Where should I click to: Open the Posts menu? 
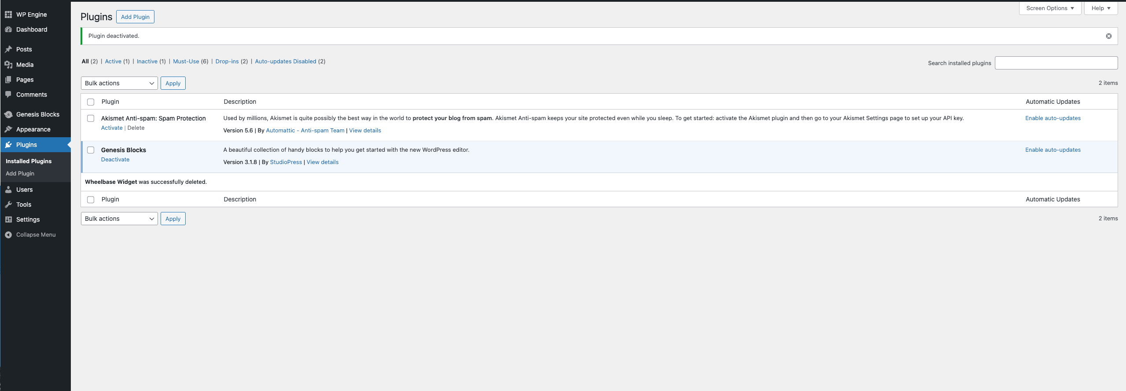35,49
